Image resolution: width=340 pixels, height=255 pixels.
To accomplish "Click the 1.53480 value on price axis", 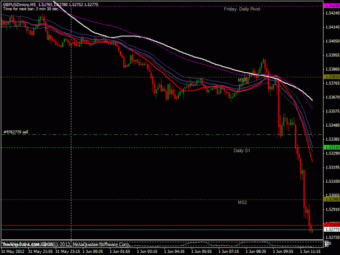I will click(332, 125).
